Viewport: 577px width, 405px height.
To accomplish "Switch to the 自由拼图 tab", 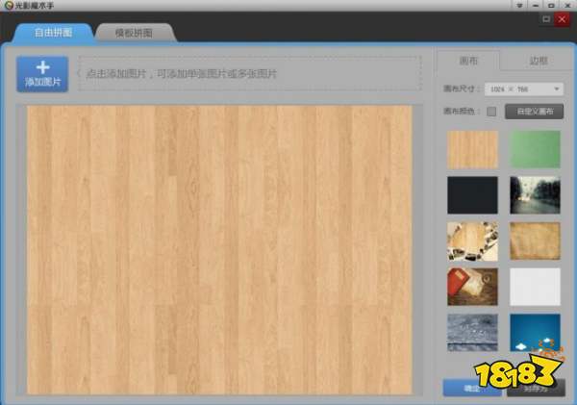I will (x=54, y=33).
